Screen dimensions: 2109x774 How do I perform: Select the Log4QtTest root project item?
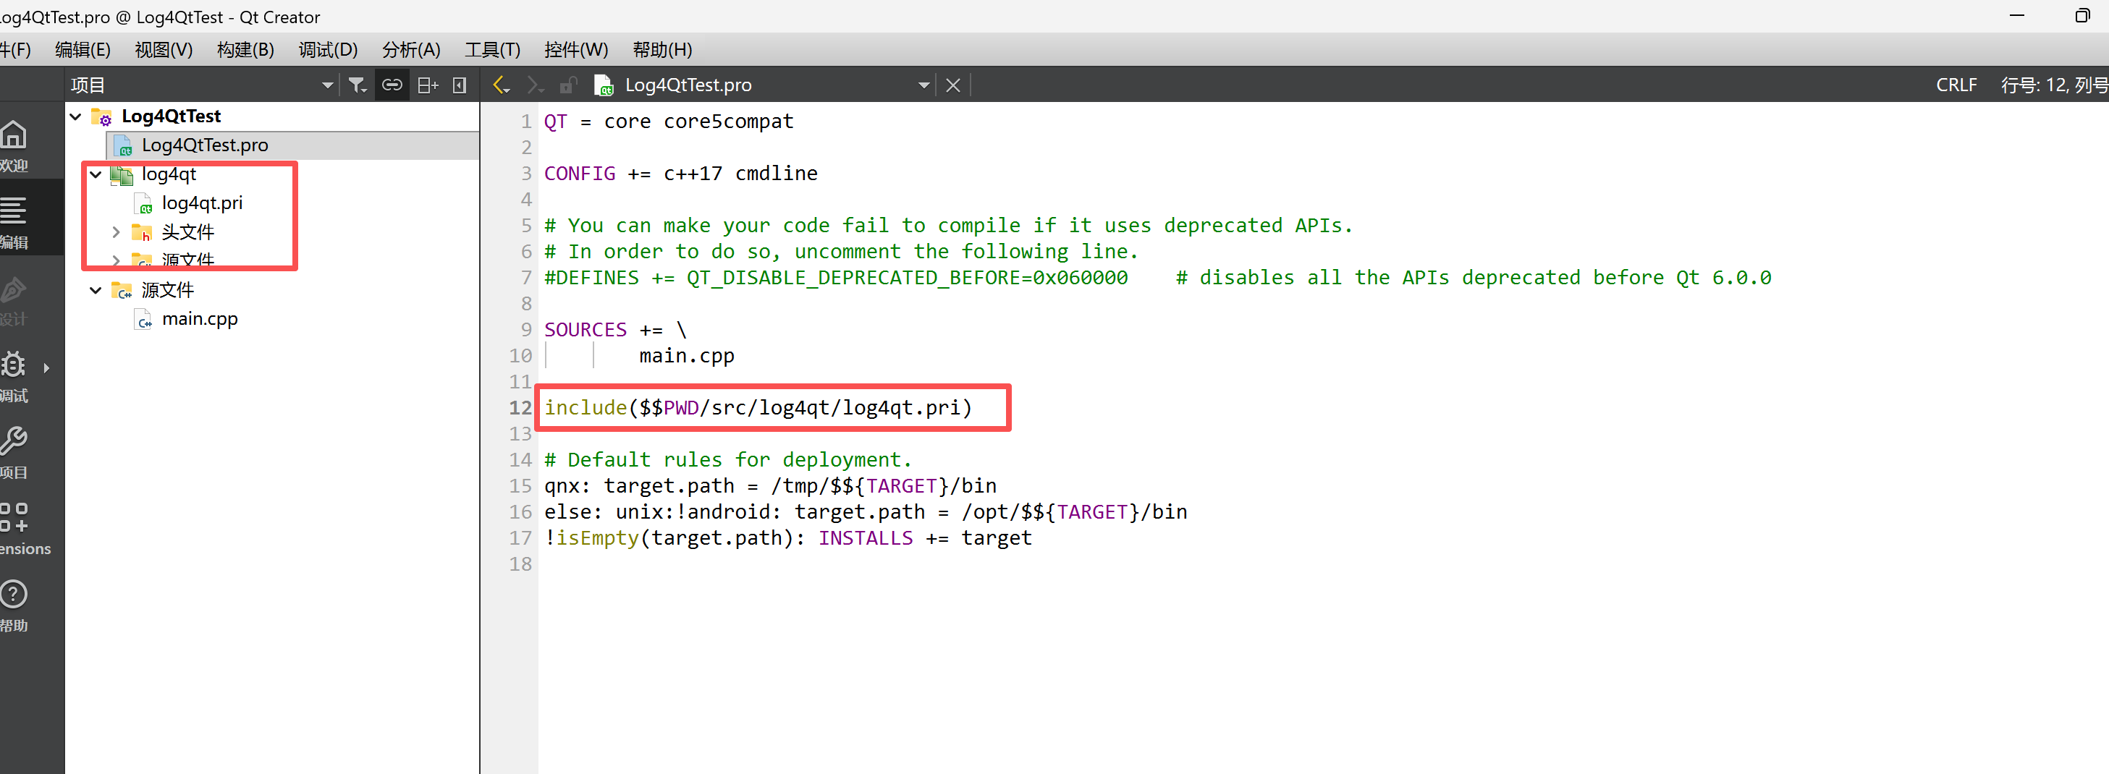(x=171, y=116)
